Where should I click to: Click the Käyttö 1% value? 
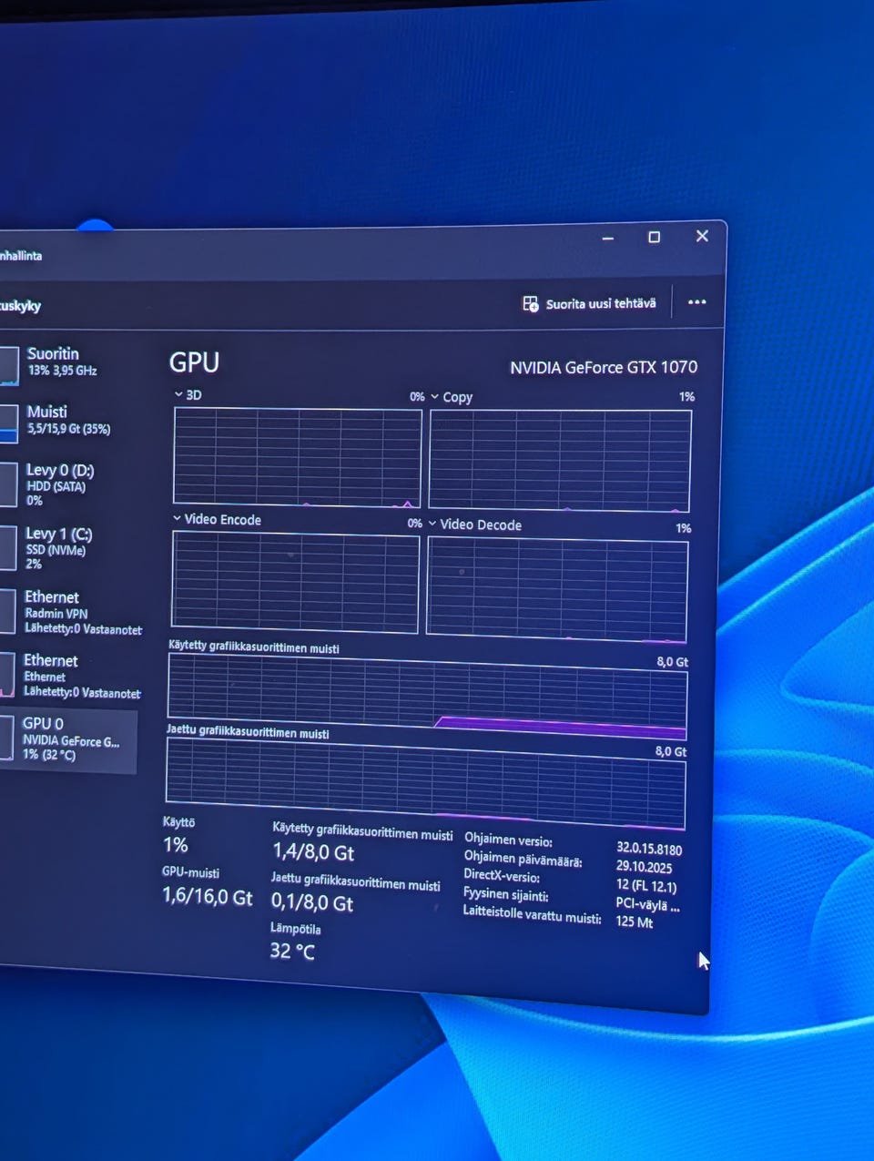176,844
